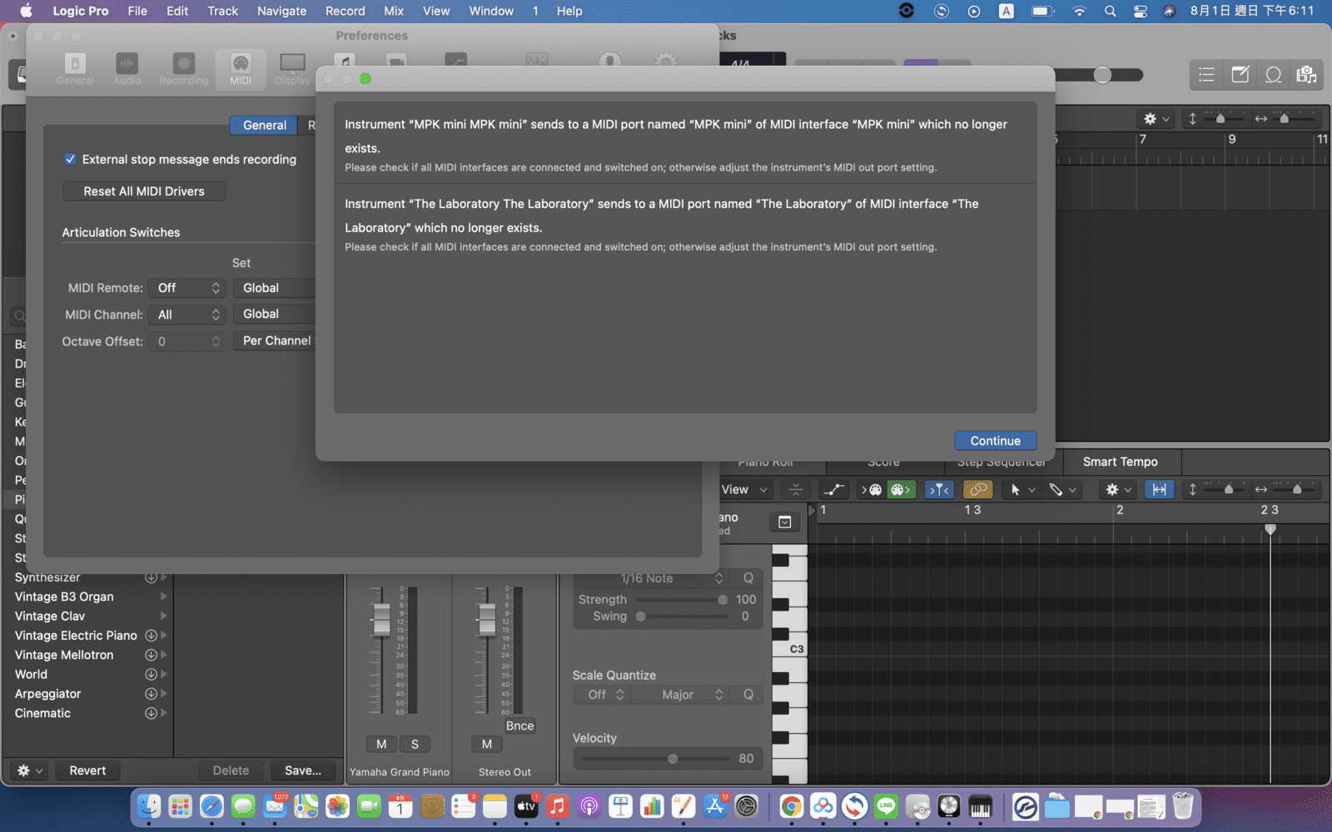Select Arpeggiator in the library list
The height and width of the screenshot is (832, 1332).
tap(47, 694)
